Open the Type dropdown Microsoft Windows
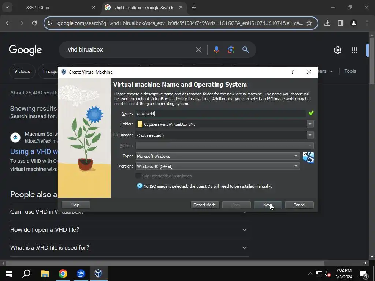 218,156
